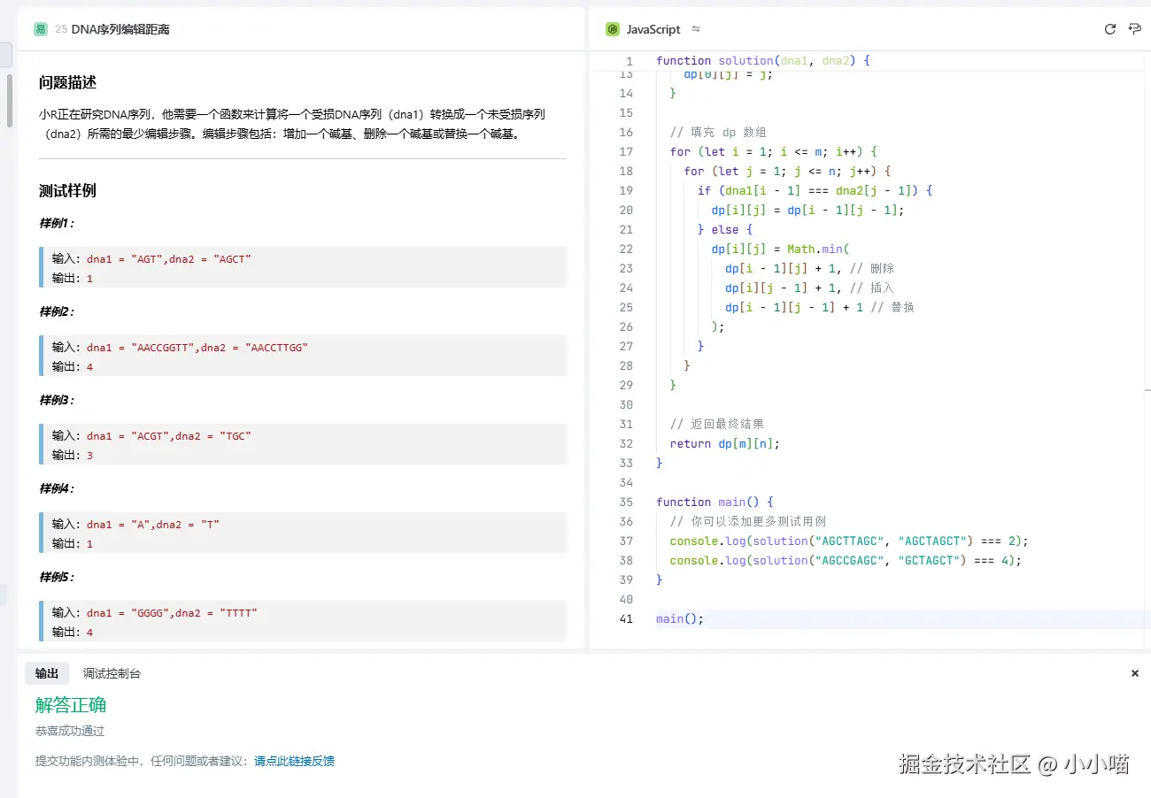Click the problem title DNA序列编辑距离
The height and width of the screenshot is (798, 1151).
(x=120, y=29)
